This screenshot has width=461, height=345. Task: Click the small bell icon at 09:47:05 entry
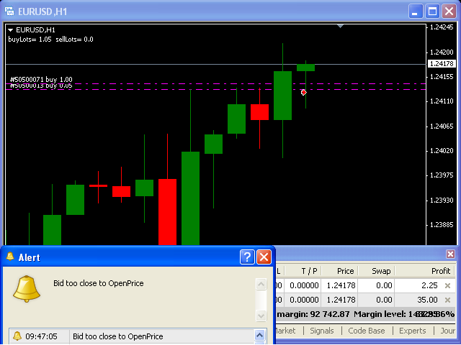tap(17, 336)
